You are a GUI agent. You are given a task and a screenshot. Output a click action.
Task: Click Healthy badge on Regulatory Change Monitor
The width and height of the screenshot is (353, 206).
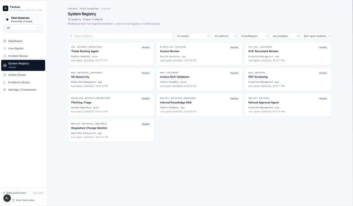pyautogui.click(x=146, y=124)
